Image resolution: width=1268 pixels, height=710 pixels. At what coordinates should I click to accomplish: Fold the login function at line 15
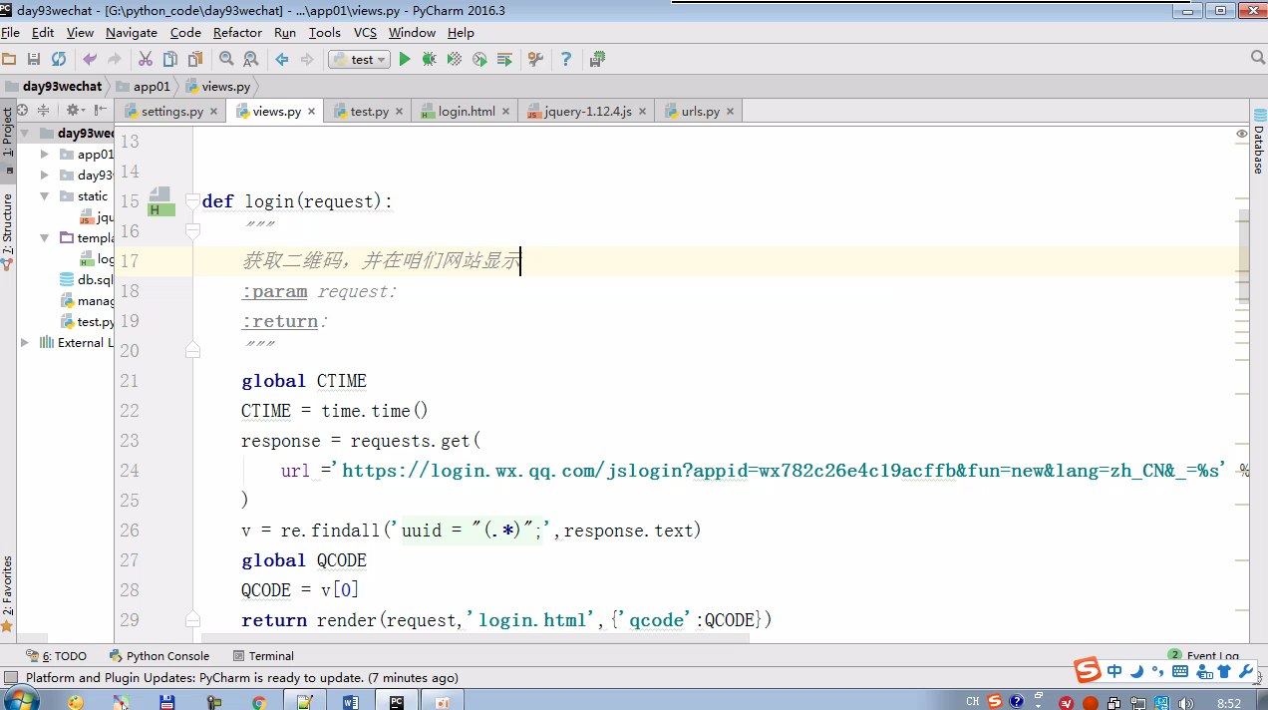[192, 201]
